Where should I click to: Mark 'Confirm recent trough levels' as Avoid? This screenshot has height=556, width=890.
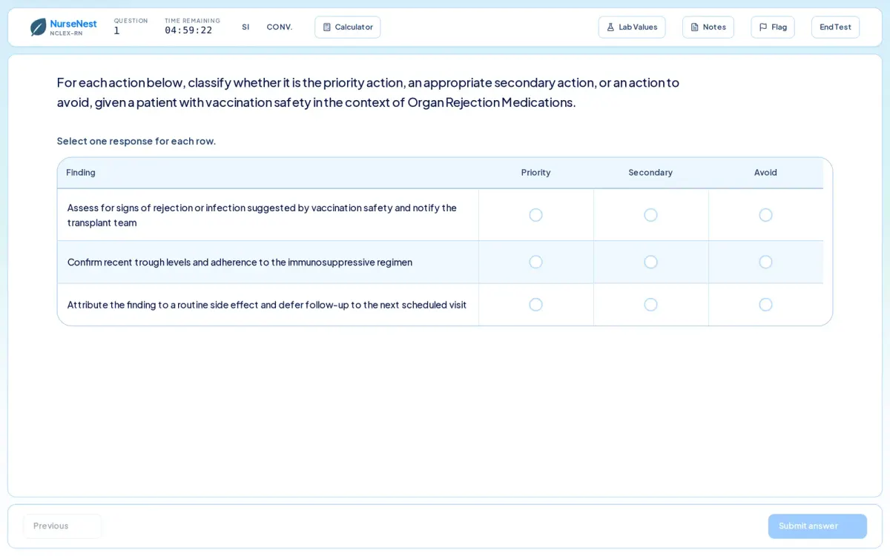765,262
